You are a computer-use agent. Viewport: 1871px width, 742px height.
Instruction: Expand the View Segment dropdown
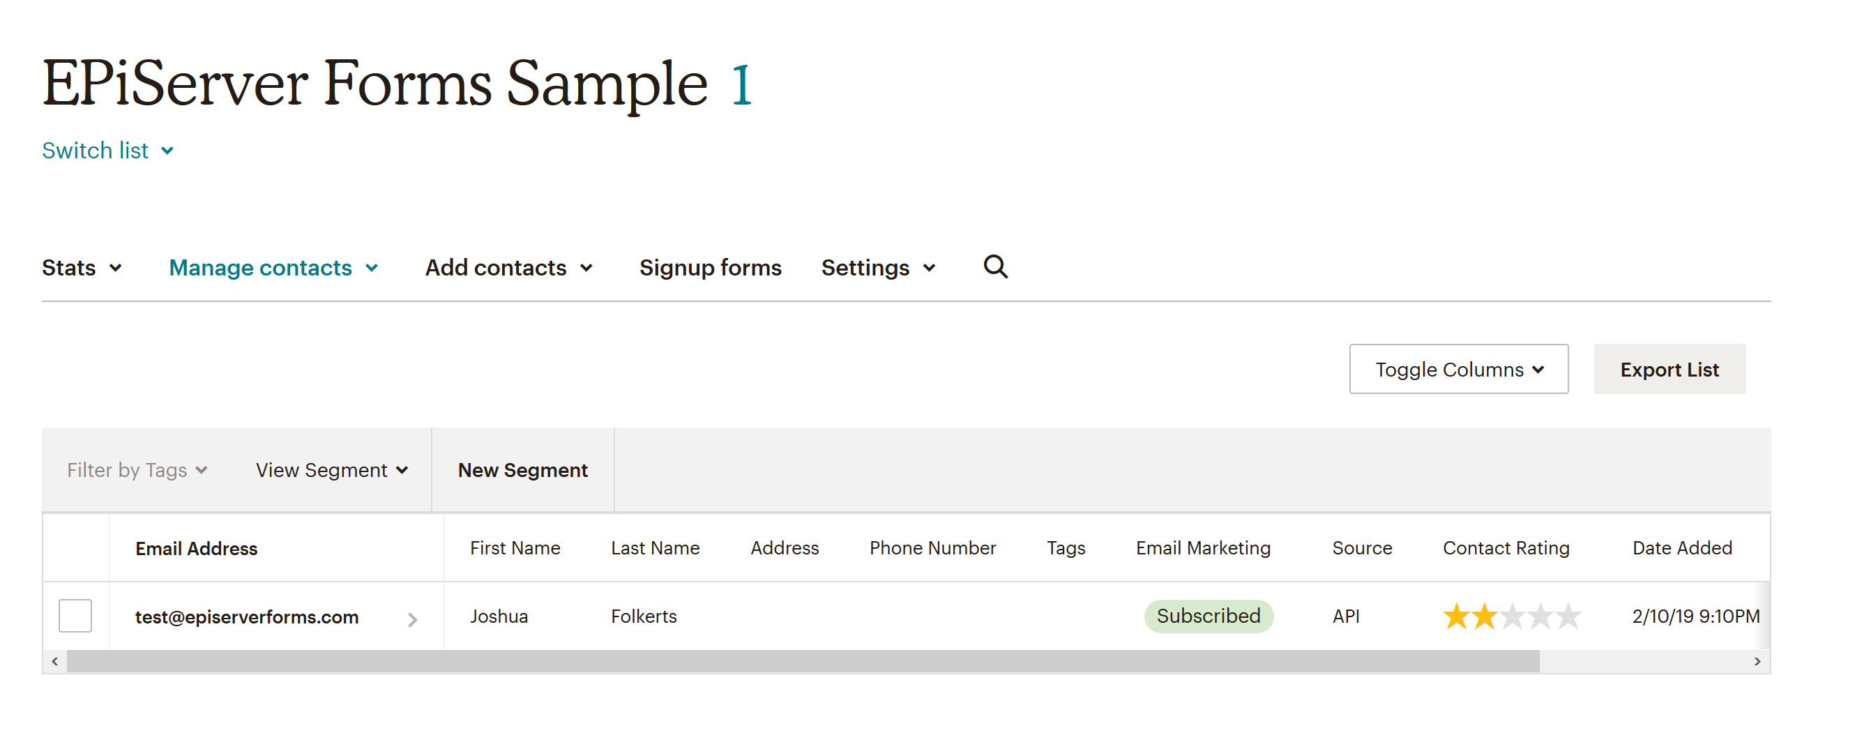click(x=331, y=470)
